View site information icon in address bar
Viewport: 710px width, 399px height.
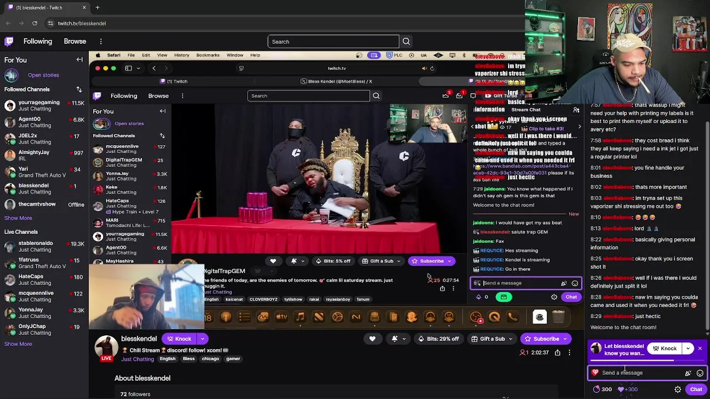pos(50,23)
